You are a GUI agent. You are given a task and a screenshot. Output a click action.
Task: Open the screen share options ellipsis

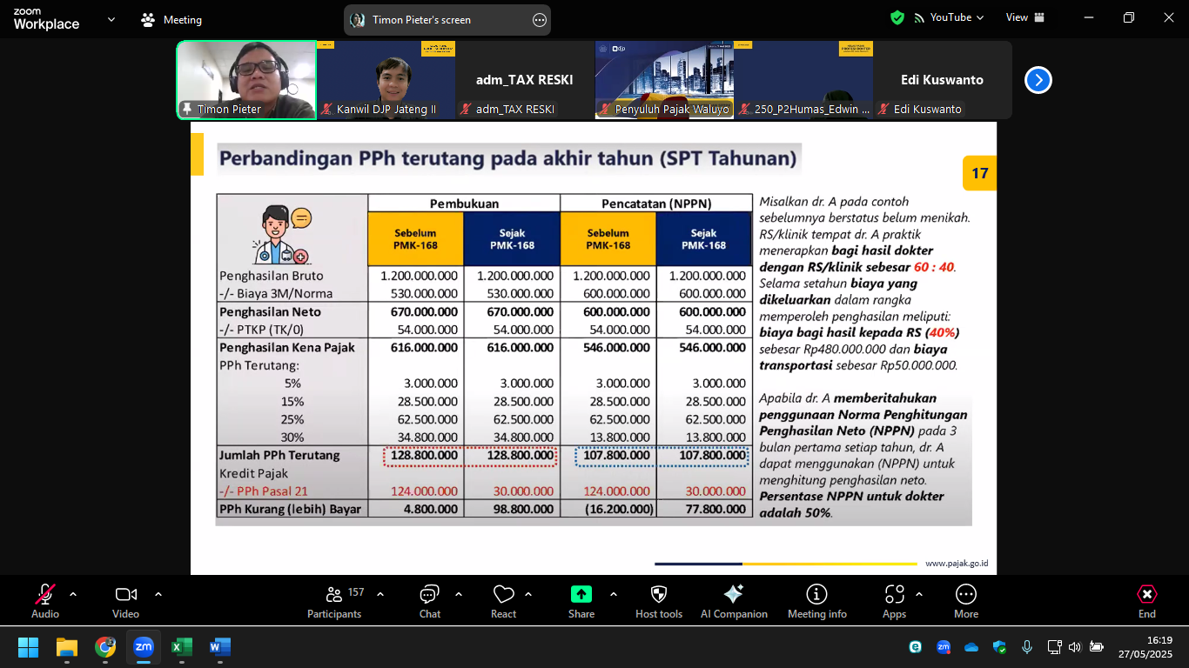pyautogui.click(x=539, y=20)
